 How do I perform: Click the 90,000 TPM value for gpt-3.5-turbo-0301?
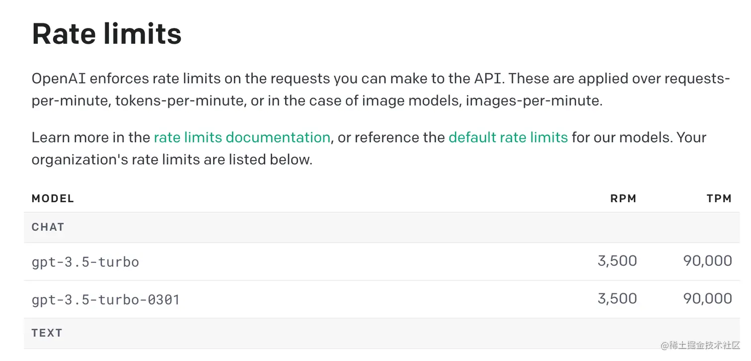(x=707, y=299)
